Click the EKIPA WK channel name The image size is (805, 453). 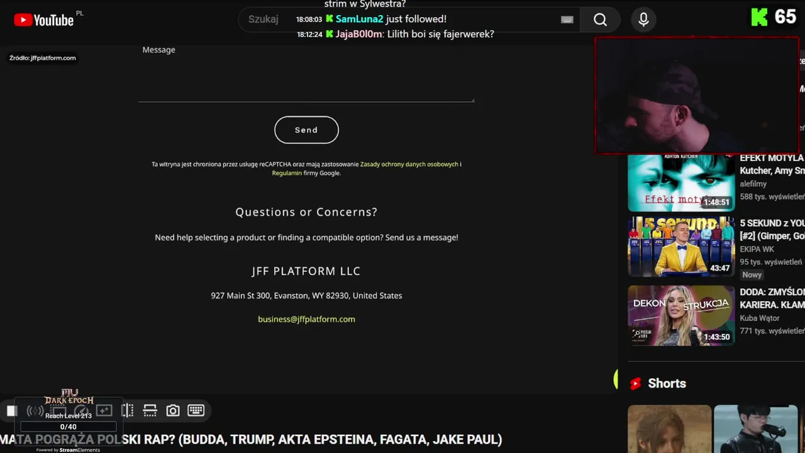[x=758, y=249]
